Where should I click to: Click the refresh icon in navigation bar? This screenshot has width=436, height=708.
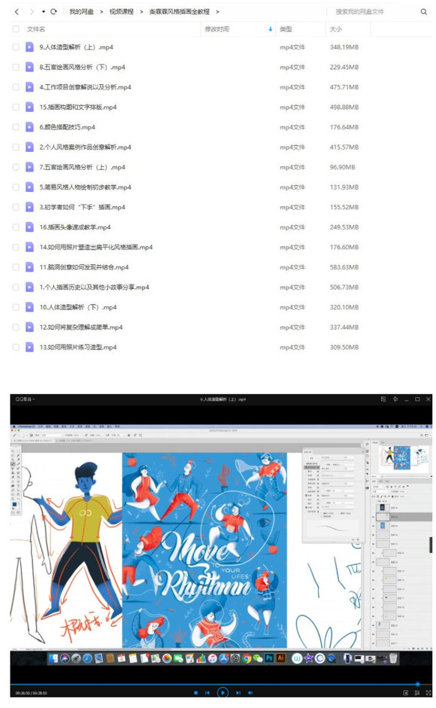click(x=53, y=12)
